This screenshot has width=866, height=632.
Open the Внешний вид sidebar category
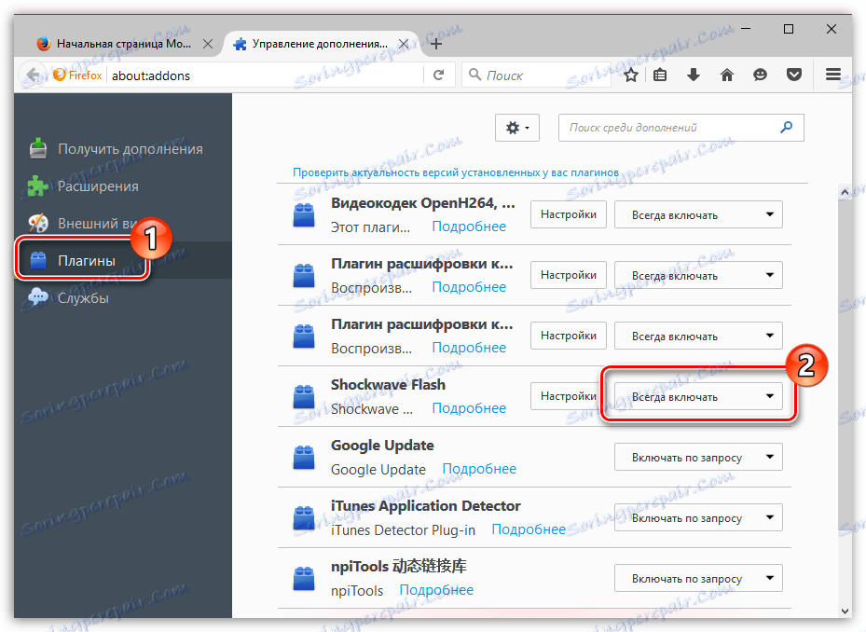click(x=123, y=223)
